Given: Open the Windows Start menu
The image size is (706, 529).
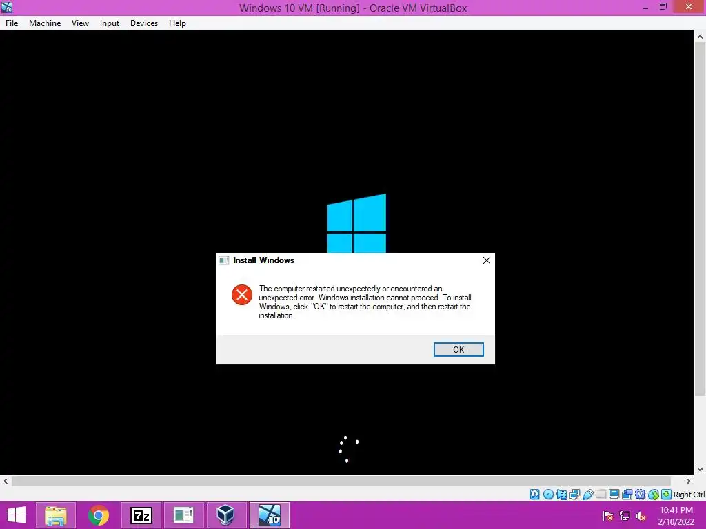Looking at the screenshot, I should (x=17, y=515).
